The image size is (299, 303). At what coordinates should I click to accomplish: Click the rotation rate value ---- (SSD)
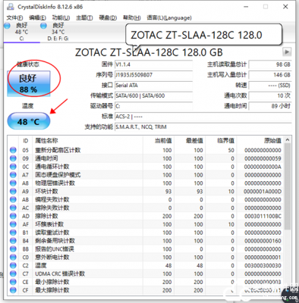pyautogui.click(x=270, y=86)
